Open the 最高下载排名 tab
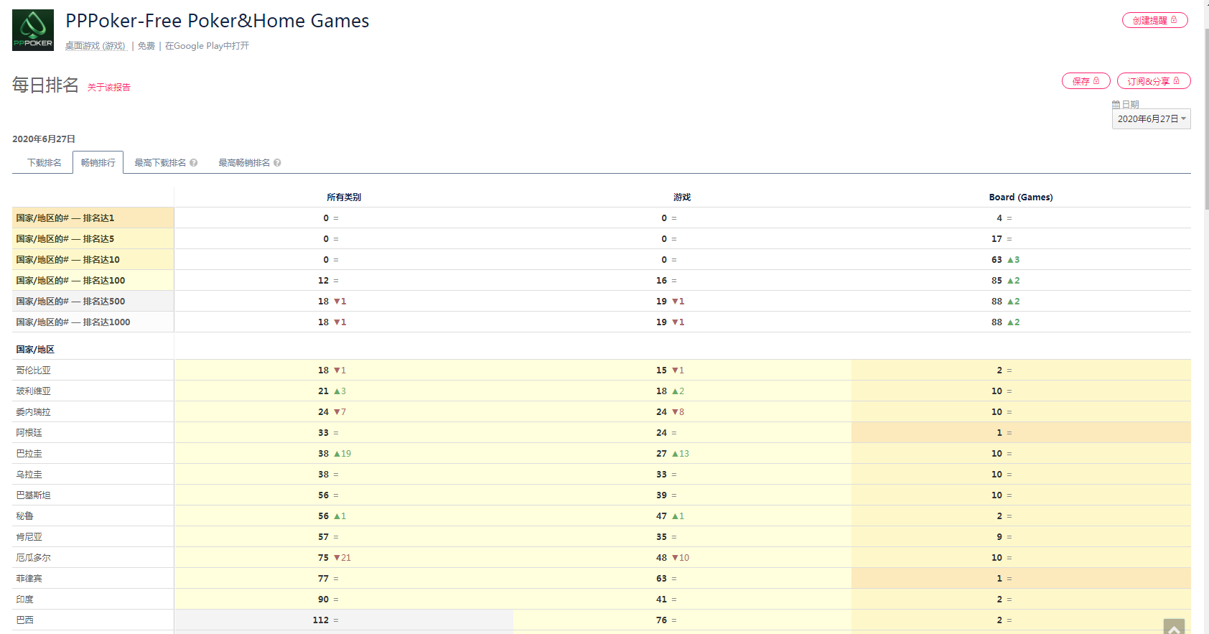 tap(160, 163)
